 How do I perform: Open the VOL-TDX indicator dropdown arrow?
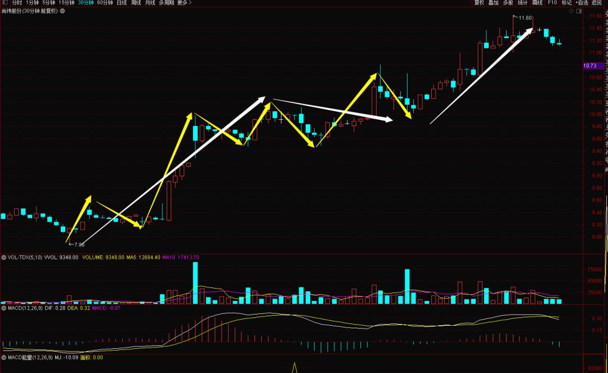coord(5,258)
